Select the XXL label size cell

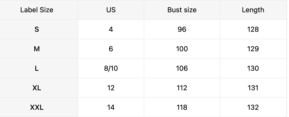coord(37,107)
